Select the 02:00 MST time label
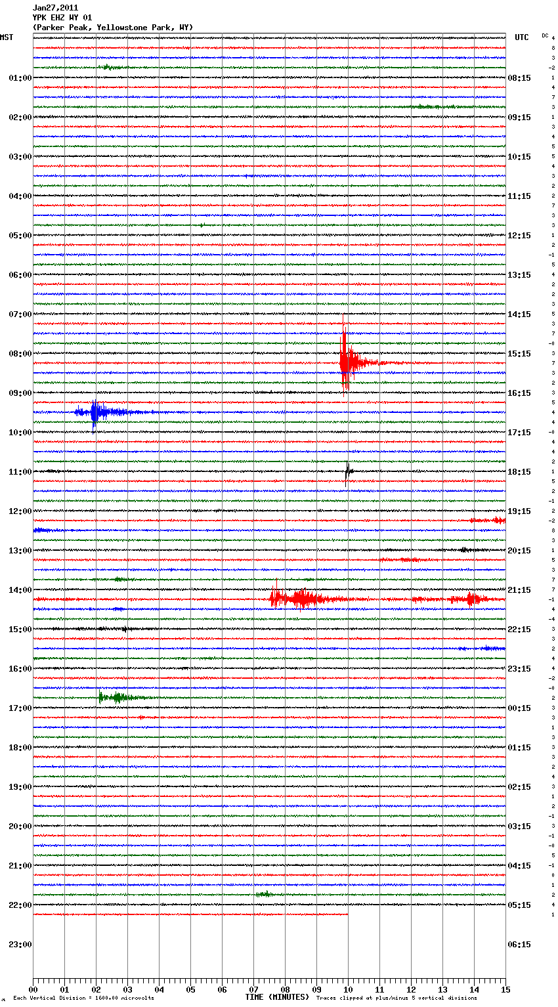This screenshot has width=558, height=1007. tap(20, 118)
